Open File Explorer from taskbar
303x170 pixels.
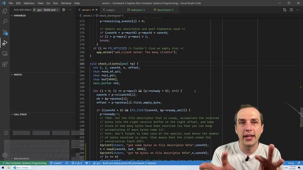(x=9, y=168)
